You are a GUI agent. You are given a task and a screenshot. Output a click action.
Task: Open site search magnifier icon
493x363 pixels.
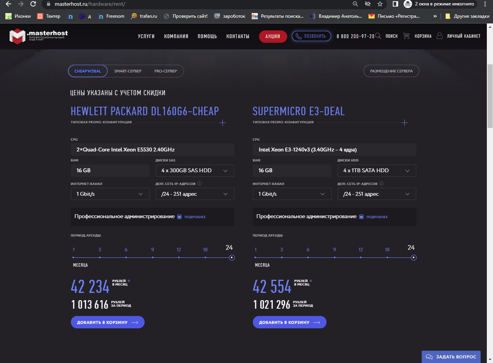(x=378, y=36)
